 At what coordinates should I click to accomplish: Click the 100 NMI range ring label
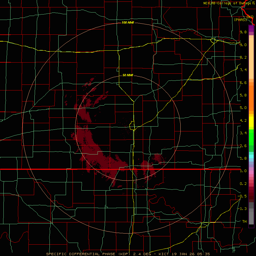[128, 22]
